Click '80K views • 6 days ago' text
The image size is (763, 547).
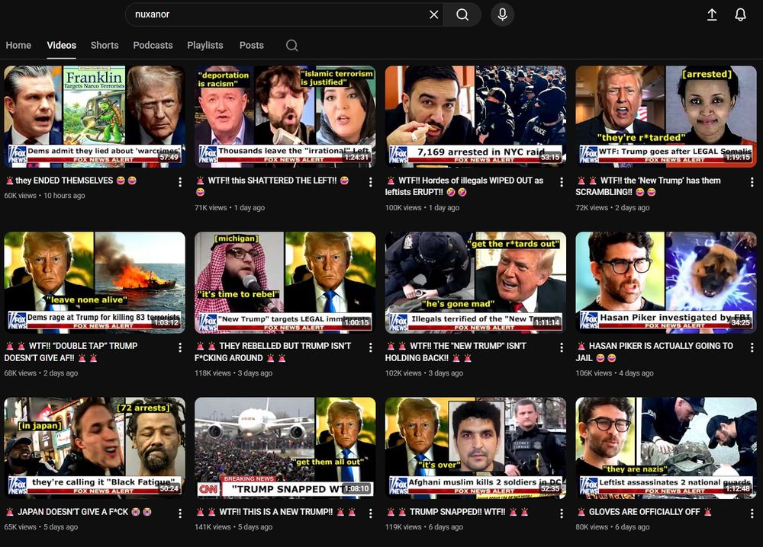613,526
